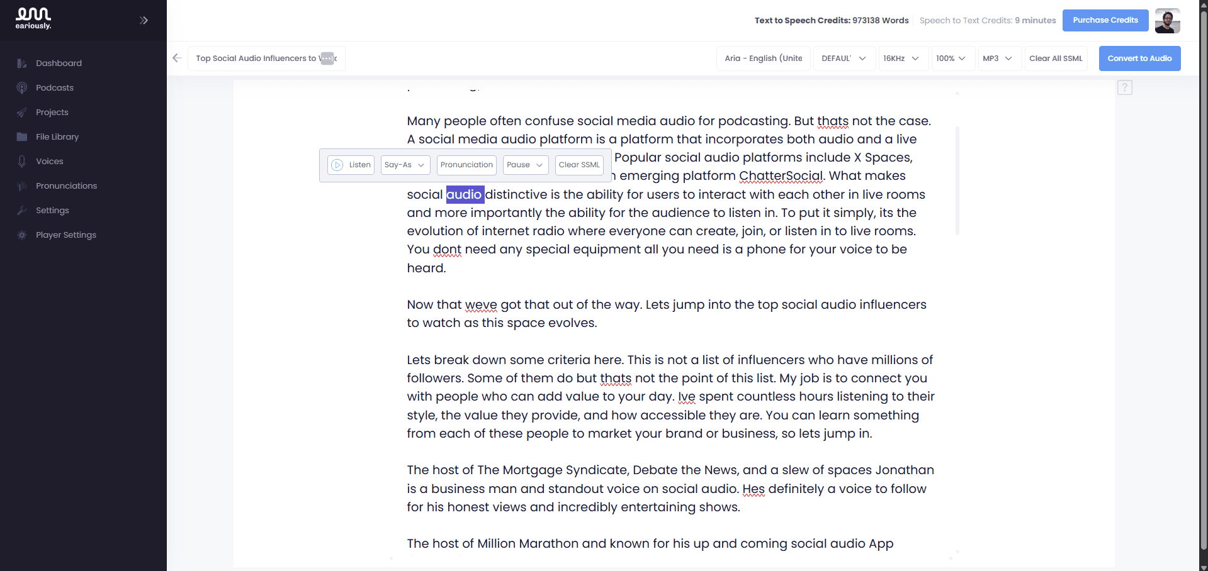Go to Player Settings menu item
This screenshot has width=1208, height=571.
(66, 235)
